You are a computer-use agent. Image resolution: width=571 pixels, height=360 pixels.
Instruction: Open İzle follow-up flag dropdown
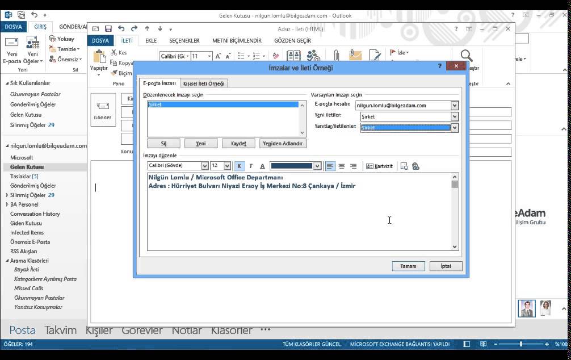point(399,52)
